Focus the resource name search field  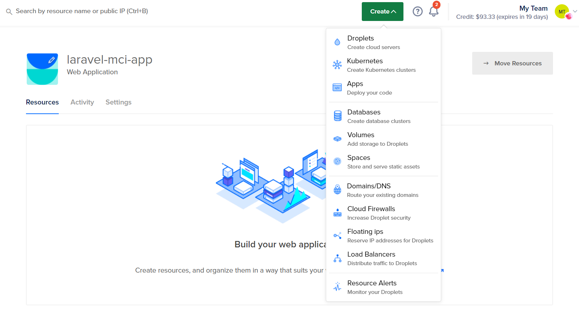82,11
